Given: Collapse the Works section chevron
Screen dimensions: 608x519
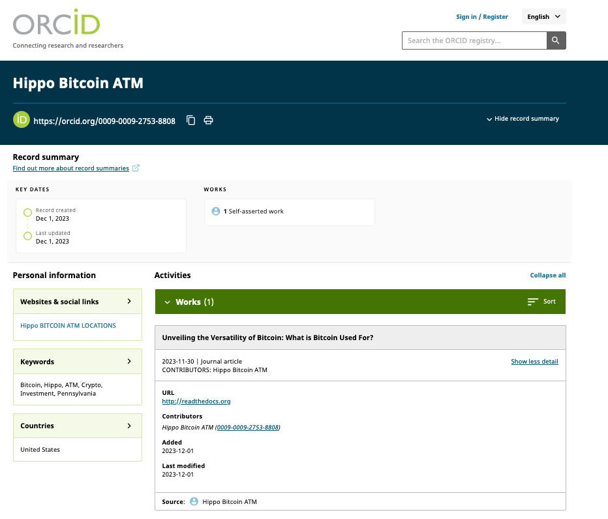Looking at the screenshot, I should point(167,302).
